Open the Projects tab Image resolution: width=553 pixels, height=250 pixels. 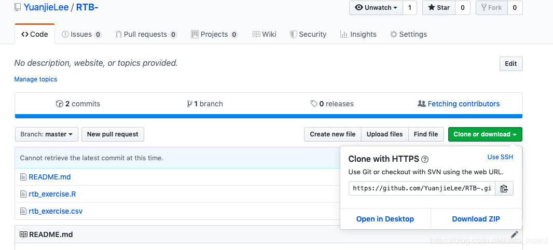(214, 34)
